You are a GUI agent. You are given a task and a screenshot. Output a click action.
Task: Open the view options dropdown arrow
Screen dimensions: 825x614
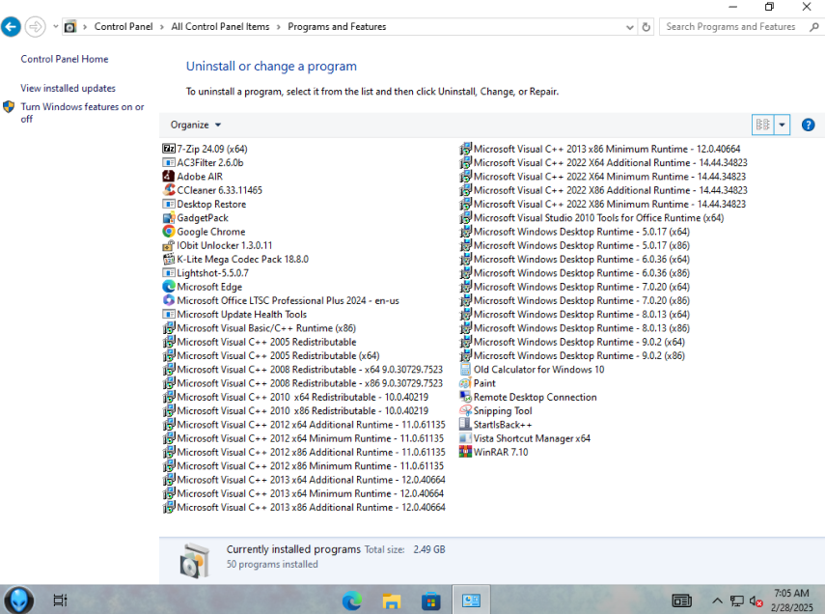[x=782, y=125]
